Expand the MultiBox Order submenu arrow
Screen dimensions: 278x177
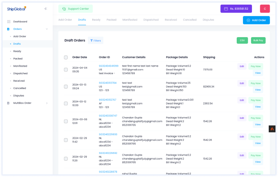46,103
